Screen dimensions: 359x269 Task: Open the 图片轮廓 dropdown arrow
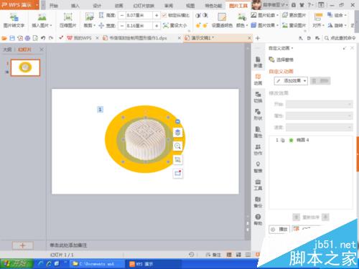(277, 15)
